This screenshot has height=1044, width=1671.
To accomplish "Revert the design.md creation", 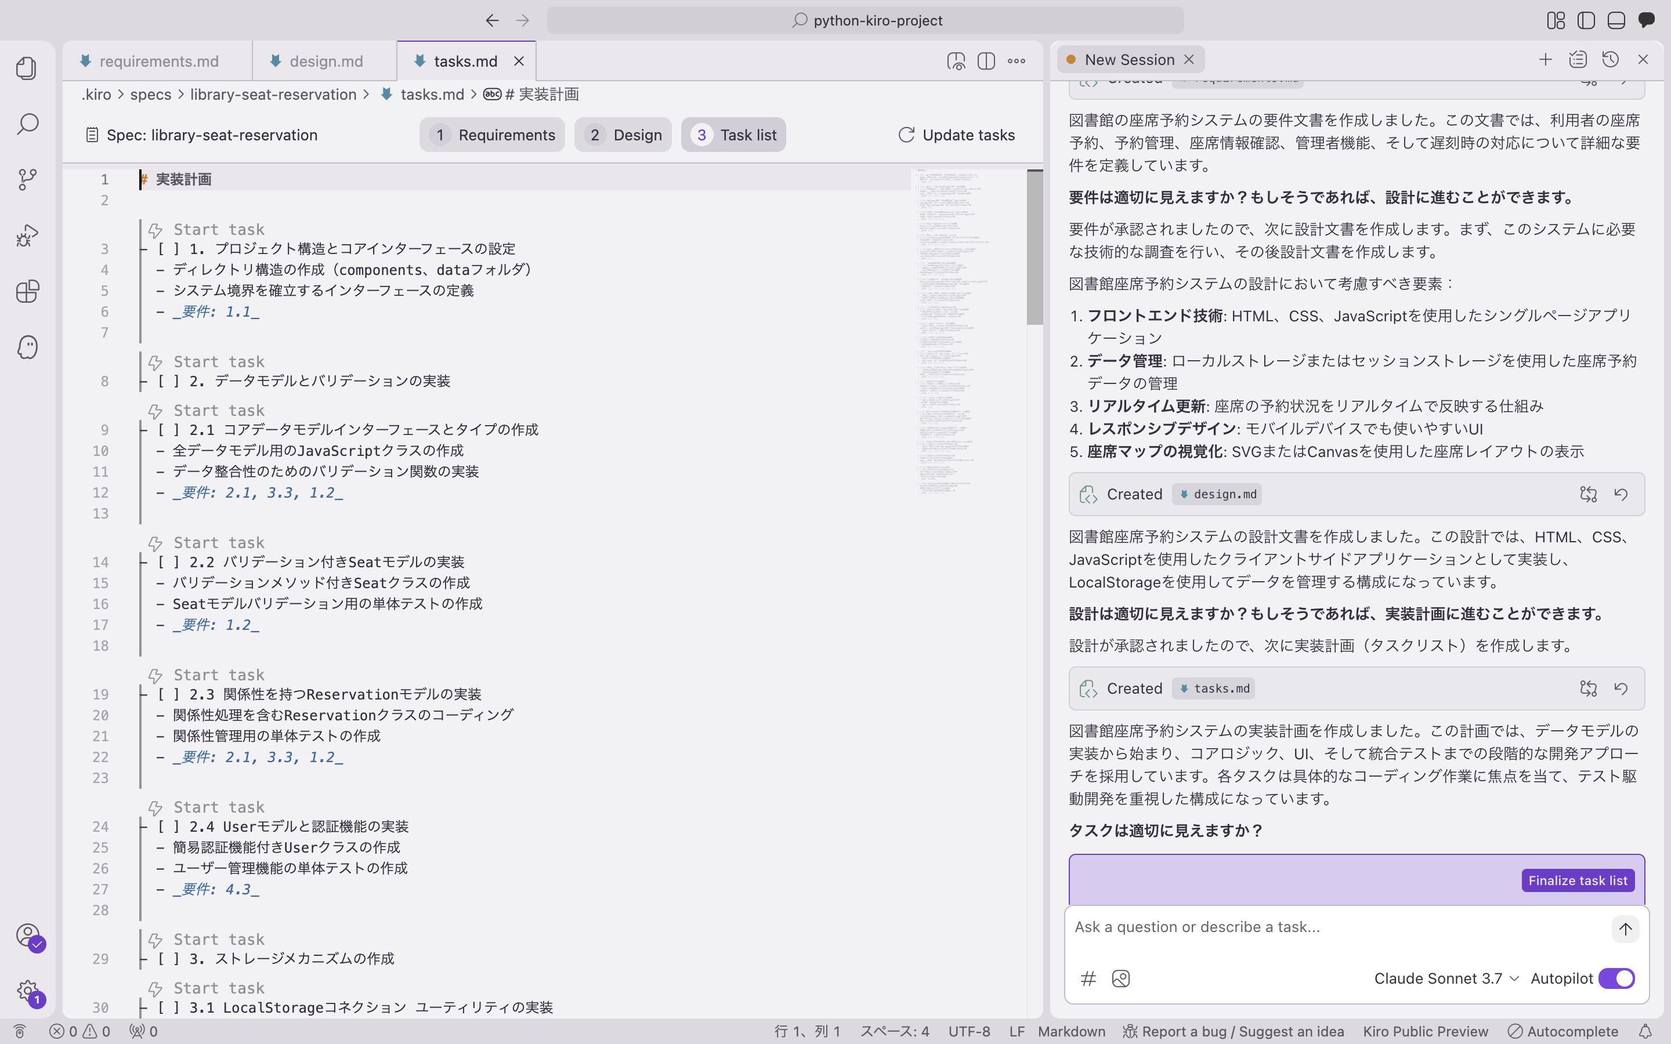I will point(1621,494).
